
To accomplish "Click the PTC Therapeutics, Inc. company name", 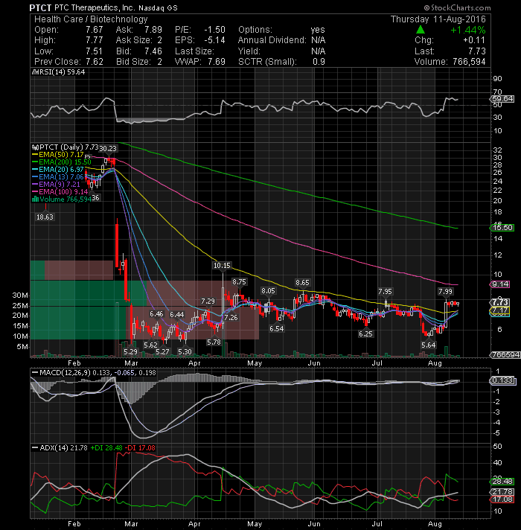I will (x=95, y=7).
